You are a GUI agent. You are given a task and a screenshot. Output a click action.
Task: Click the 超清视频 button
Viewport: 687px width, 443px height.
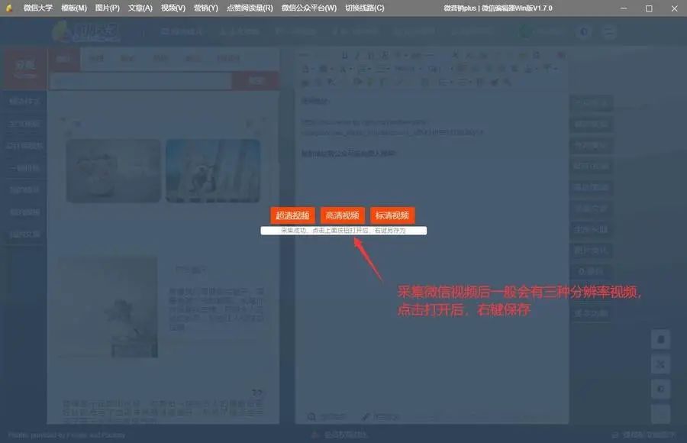click(292, 215)
